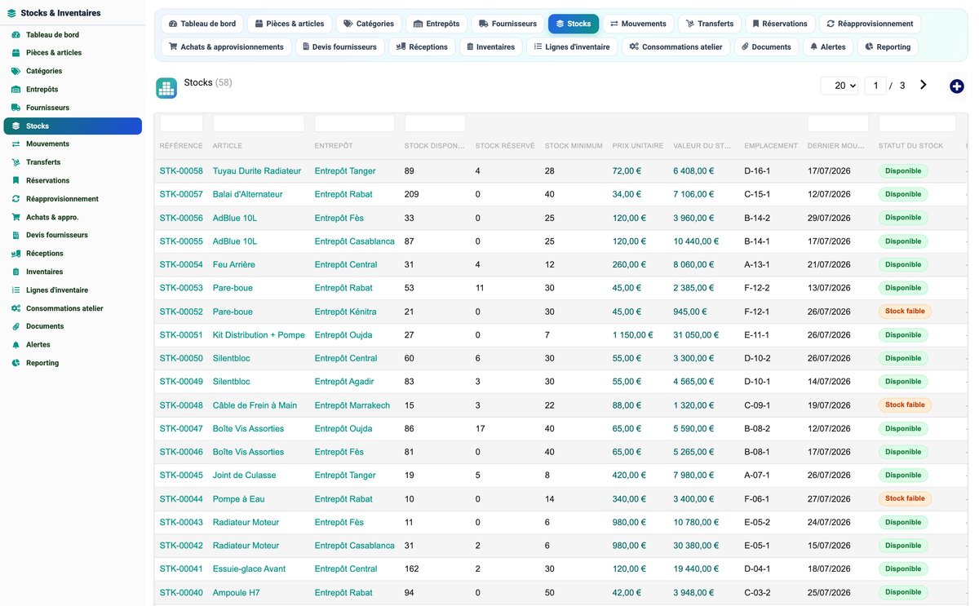Switch to Catégories top tab
979x606 pixels.
coord(369,24)
